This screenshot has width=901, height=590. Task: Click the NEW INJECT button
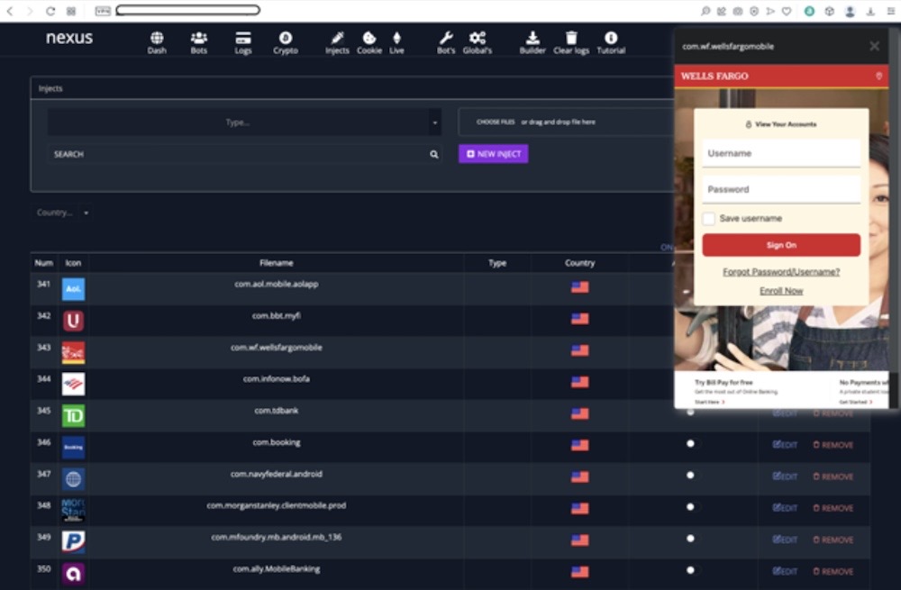tap(493, 154)
